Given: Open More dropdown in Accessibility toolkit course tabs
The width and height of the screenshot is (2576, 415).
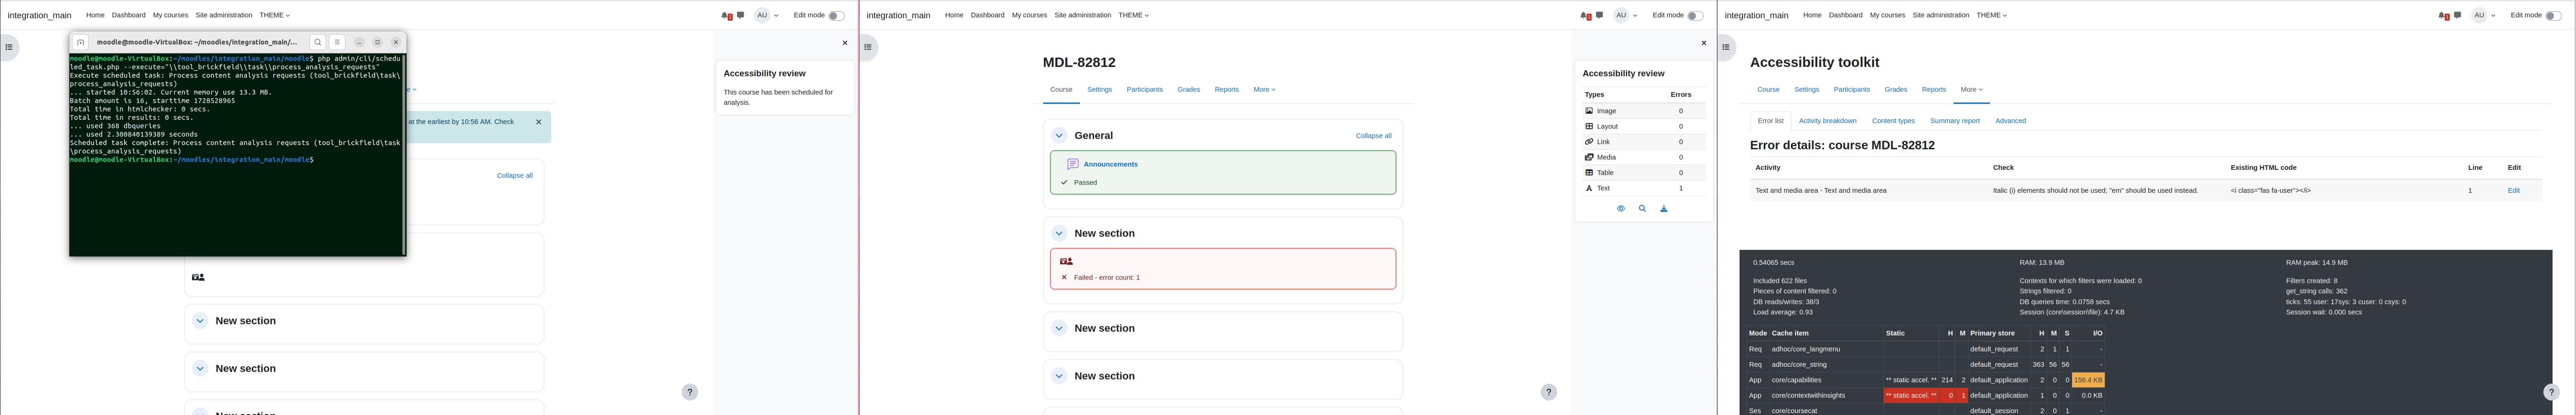Looking at the screenshot, I should 1971,90.
